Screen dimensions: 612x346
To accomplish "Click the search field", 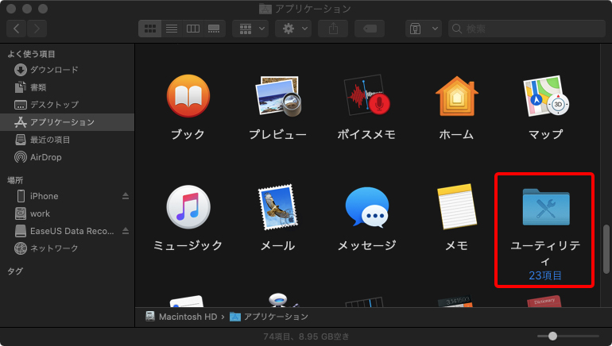I will click(x=525, y=29).
